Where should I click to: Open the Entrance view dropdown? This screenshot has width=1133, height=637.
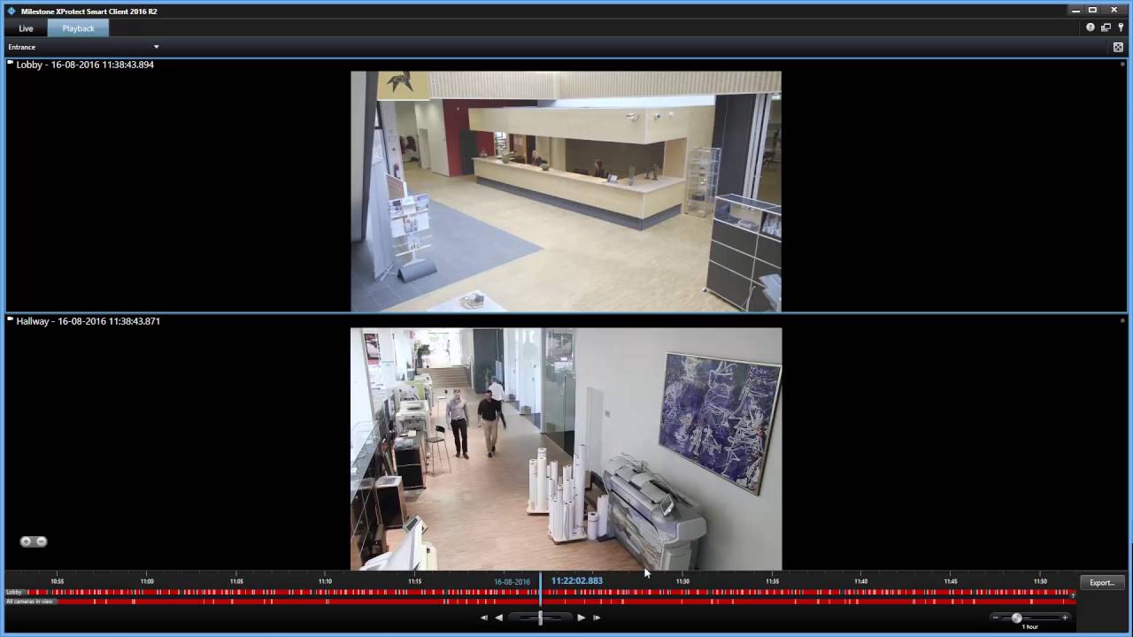(83, 47)
